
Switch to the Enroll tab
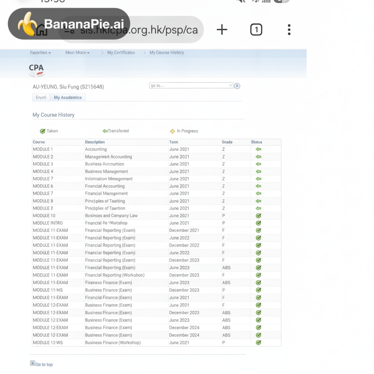[x=41, y=98]
